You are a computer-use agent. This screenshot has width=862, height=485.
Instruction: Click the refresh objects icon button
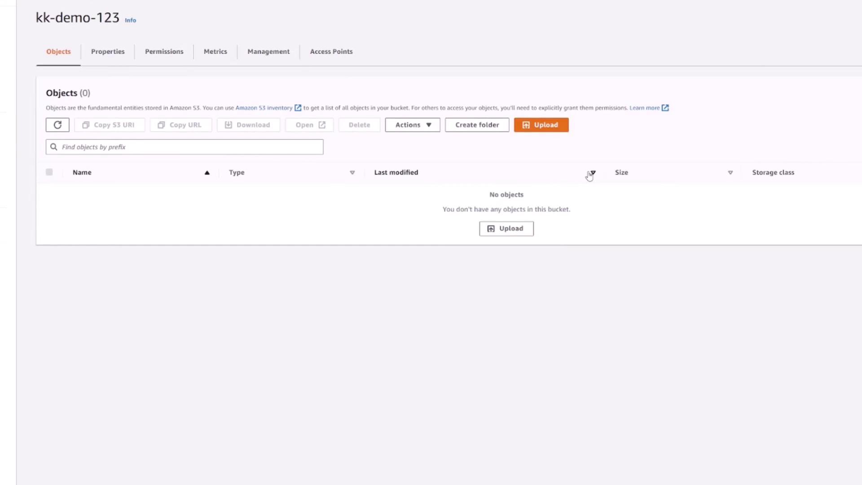click(x=57, y=125)
